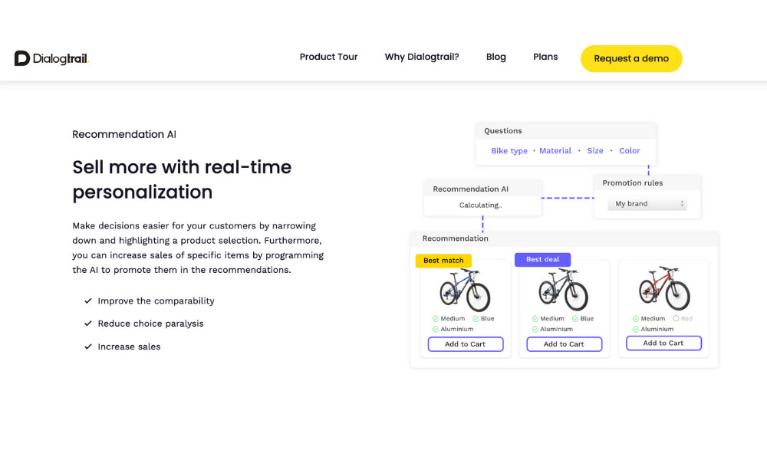Click the Dialogtrail logo
The image size is (767, 460).
[x=51, y=58]
